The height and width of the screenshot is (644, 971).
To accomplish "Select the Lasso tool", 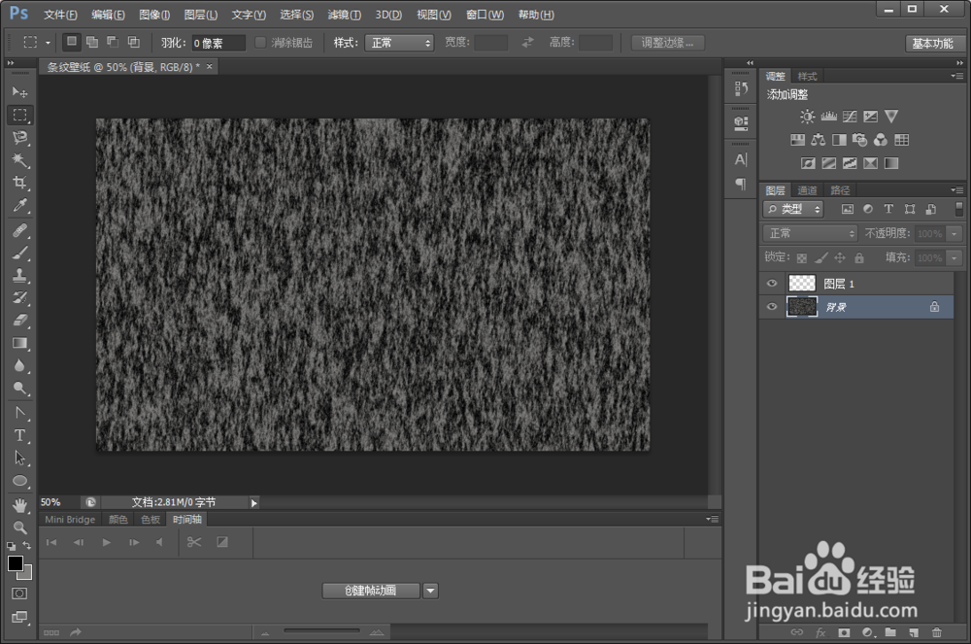I will pyautogui.click(x=19, y=138).
